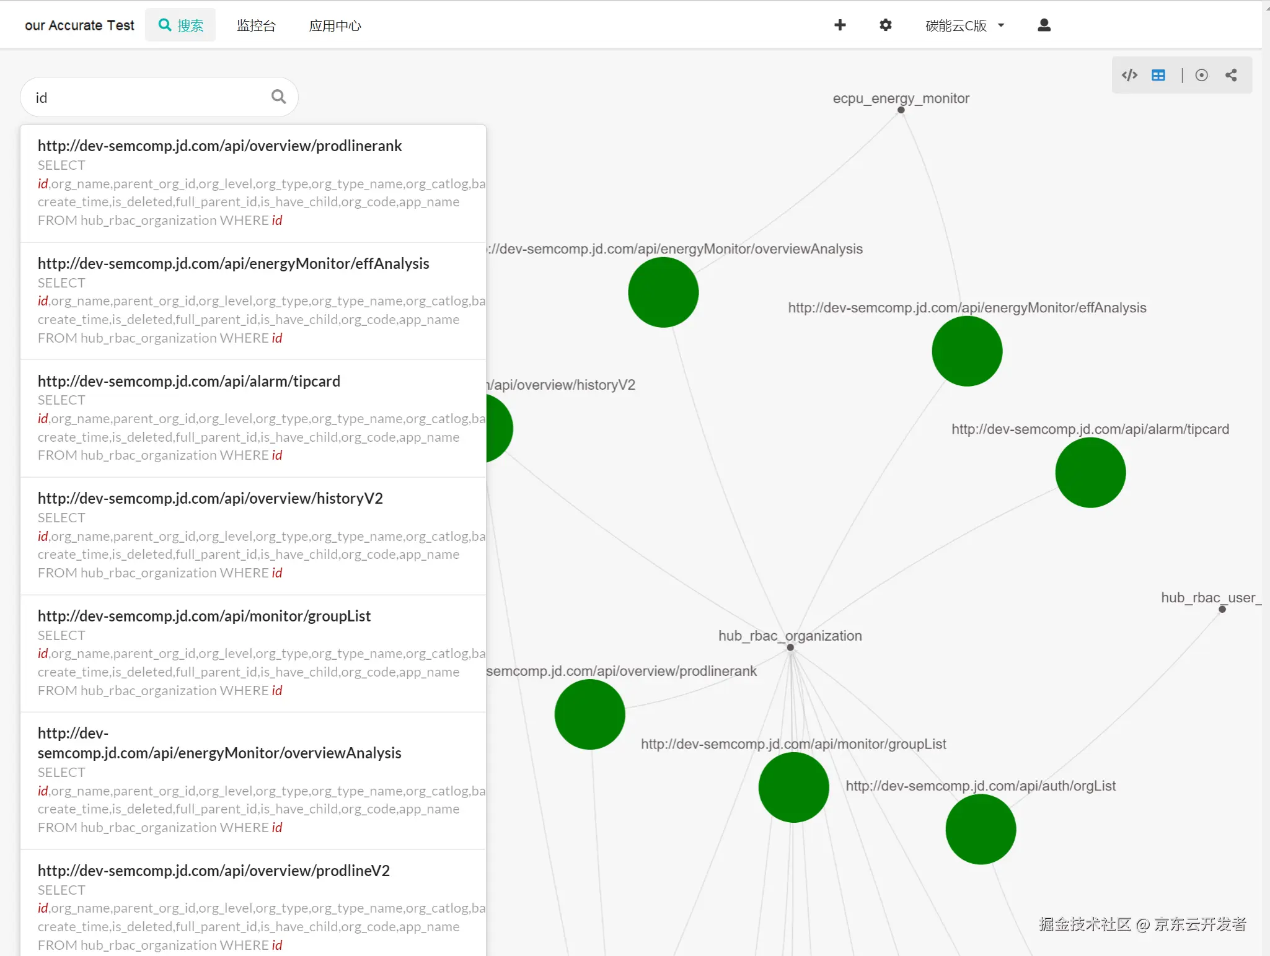Screen dimensions: 1270x956
Task: Click the magnifier icon in search box
Action: coord(278,97)
